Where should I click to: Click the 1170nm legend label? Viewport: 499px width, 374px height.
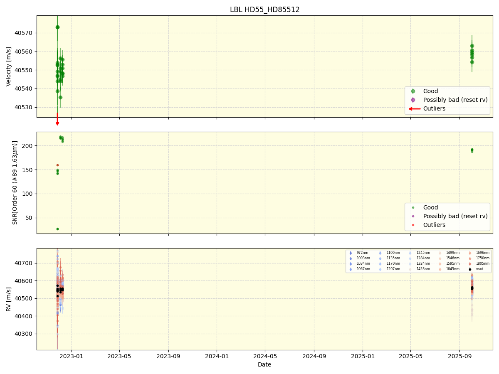coord(393,263)
